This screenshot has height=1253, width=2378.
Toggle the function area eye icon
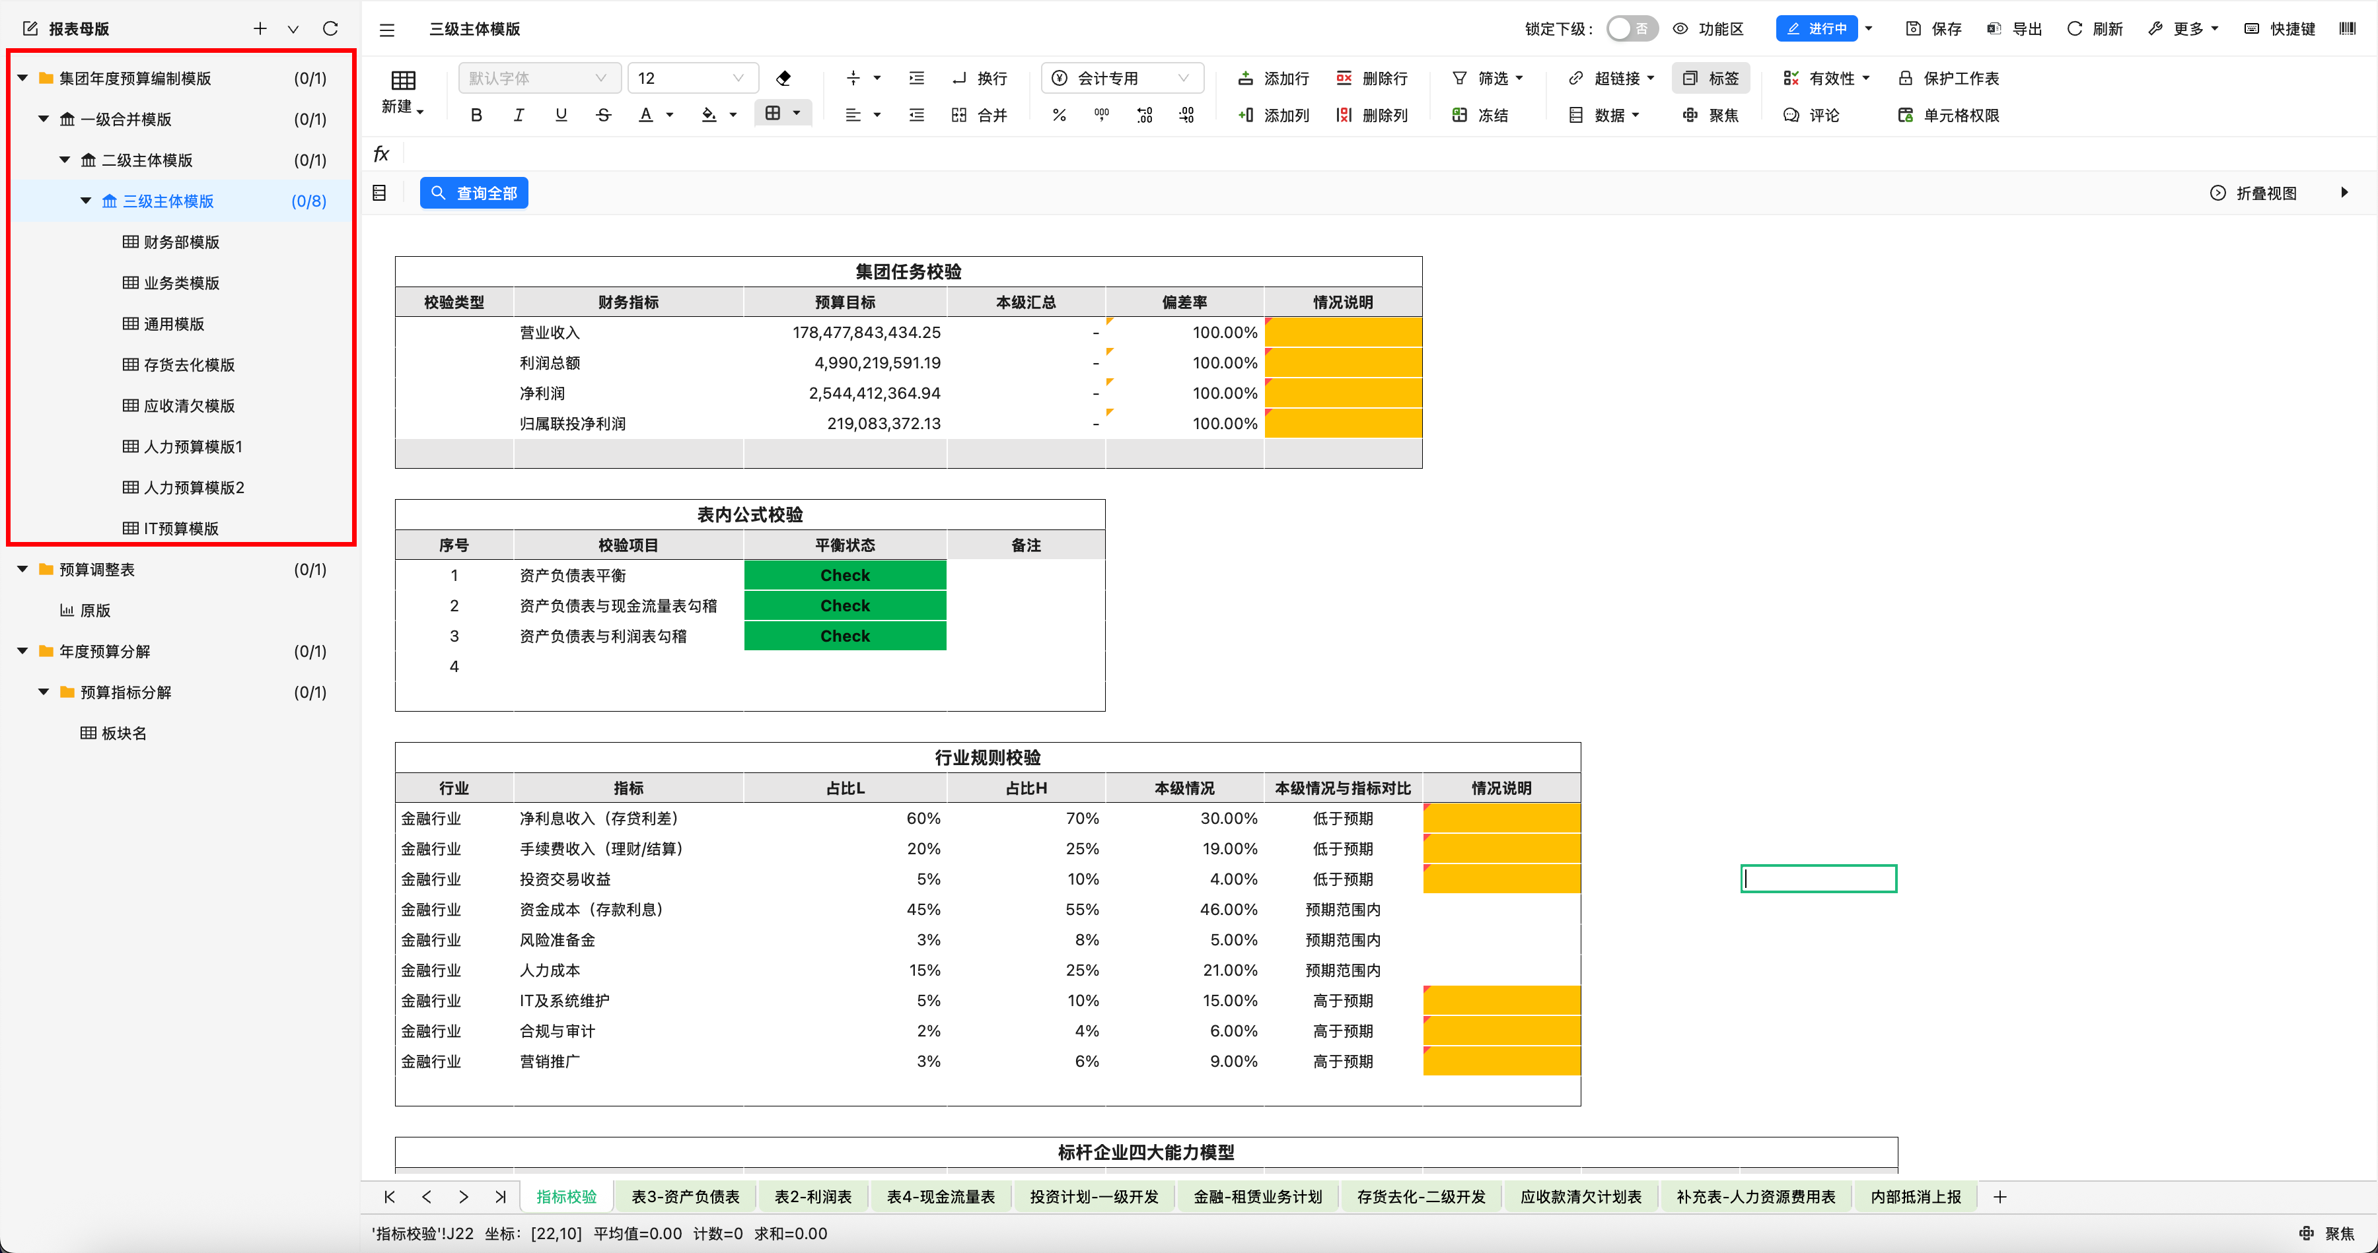pyautogui.click(x=1681, y=28)
